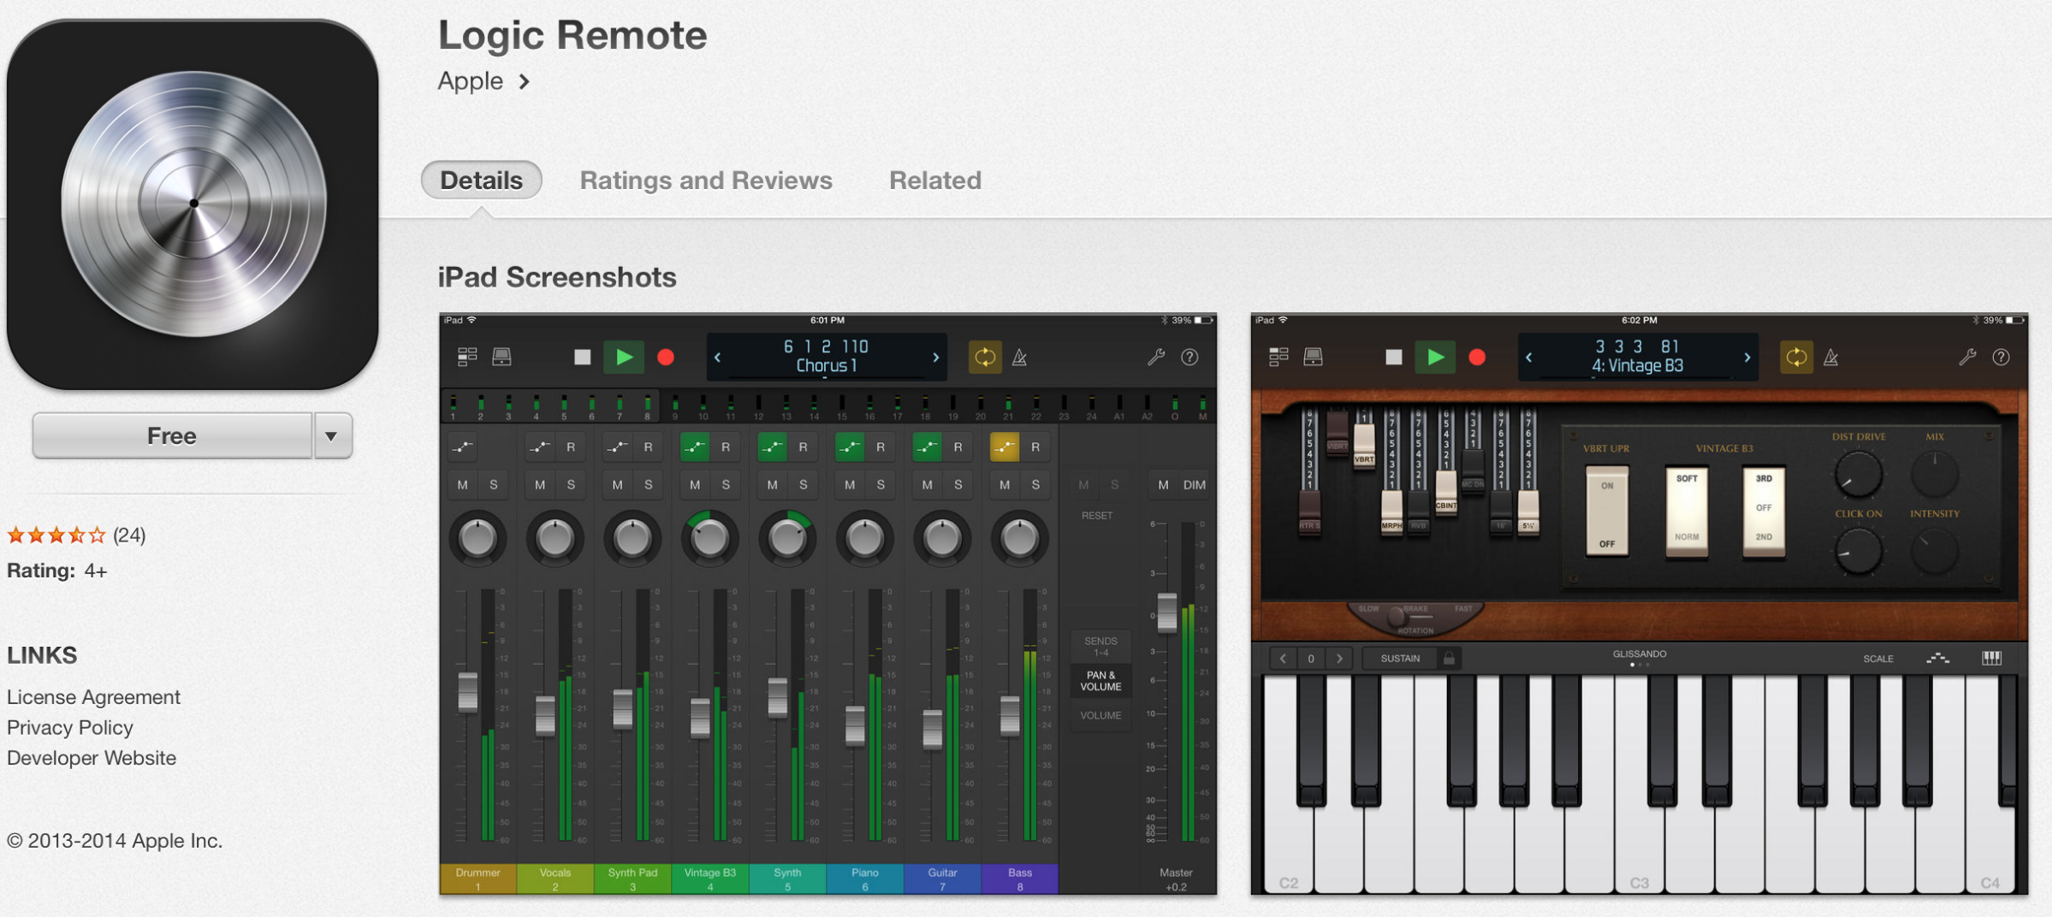Screen dimensions: 2052x917
Task: Click the forward chevron next to Chorus 1
Action: (934, 358)
